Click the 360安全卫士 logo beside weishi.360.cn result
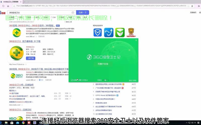 pos(17,76)
